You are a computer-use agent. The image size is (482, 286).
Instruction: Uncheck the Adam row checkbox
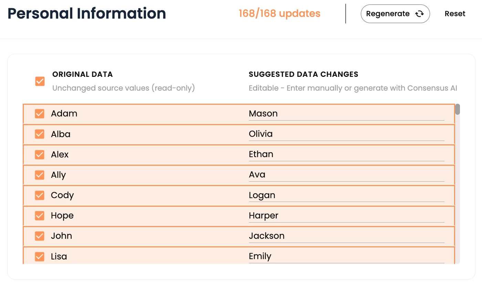click(x=40, y=114)
